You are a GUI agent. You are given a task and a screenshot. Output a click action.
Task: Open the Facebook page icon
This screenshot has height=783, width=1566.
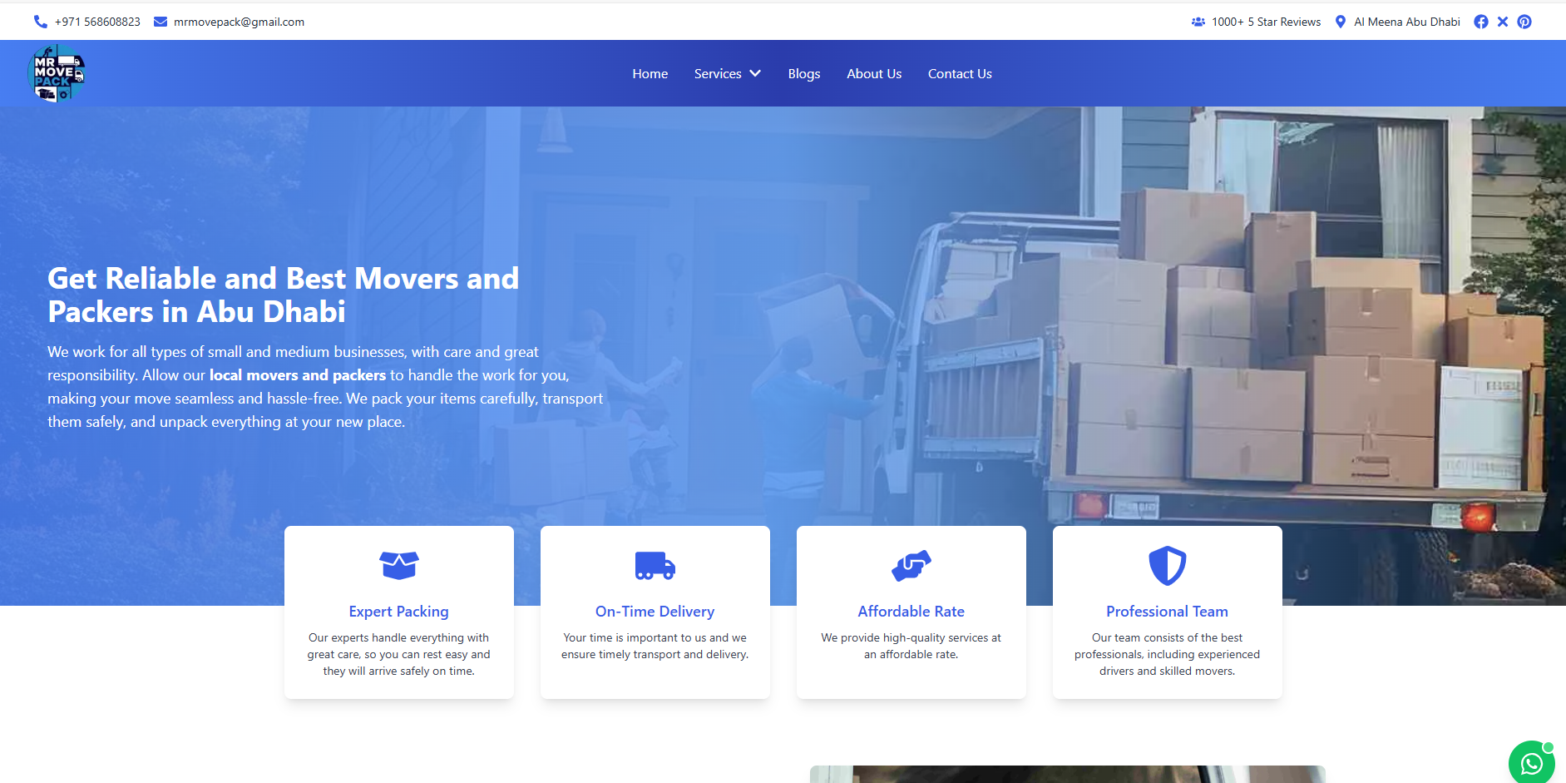click(1480, 22)
